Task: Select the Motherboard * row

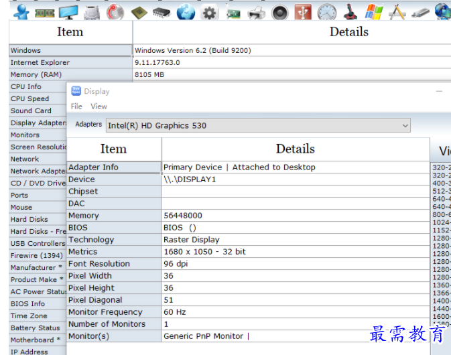Action: (x=38, y=340)
